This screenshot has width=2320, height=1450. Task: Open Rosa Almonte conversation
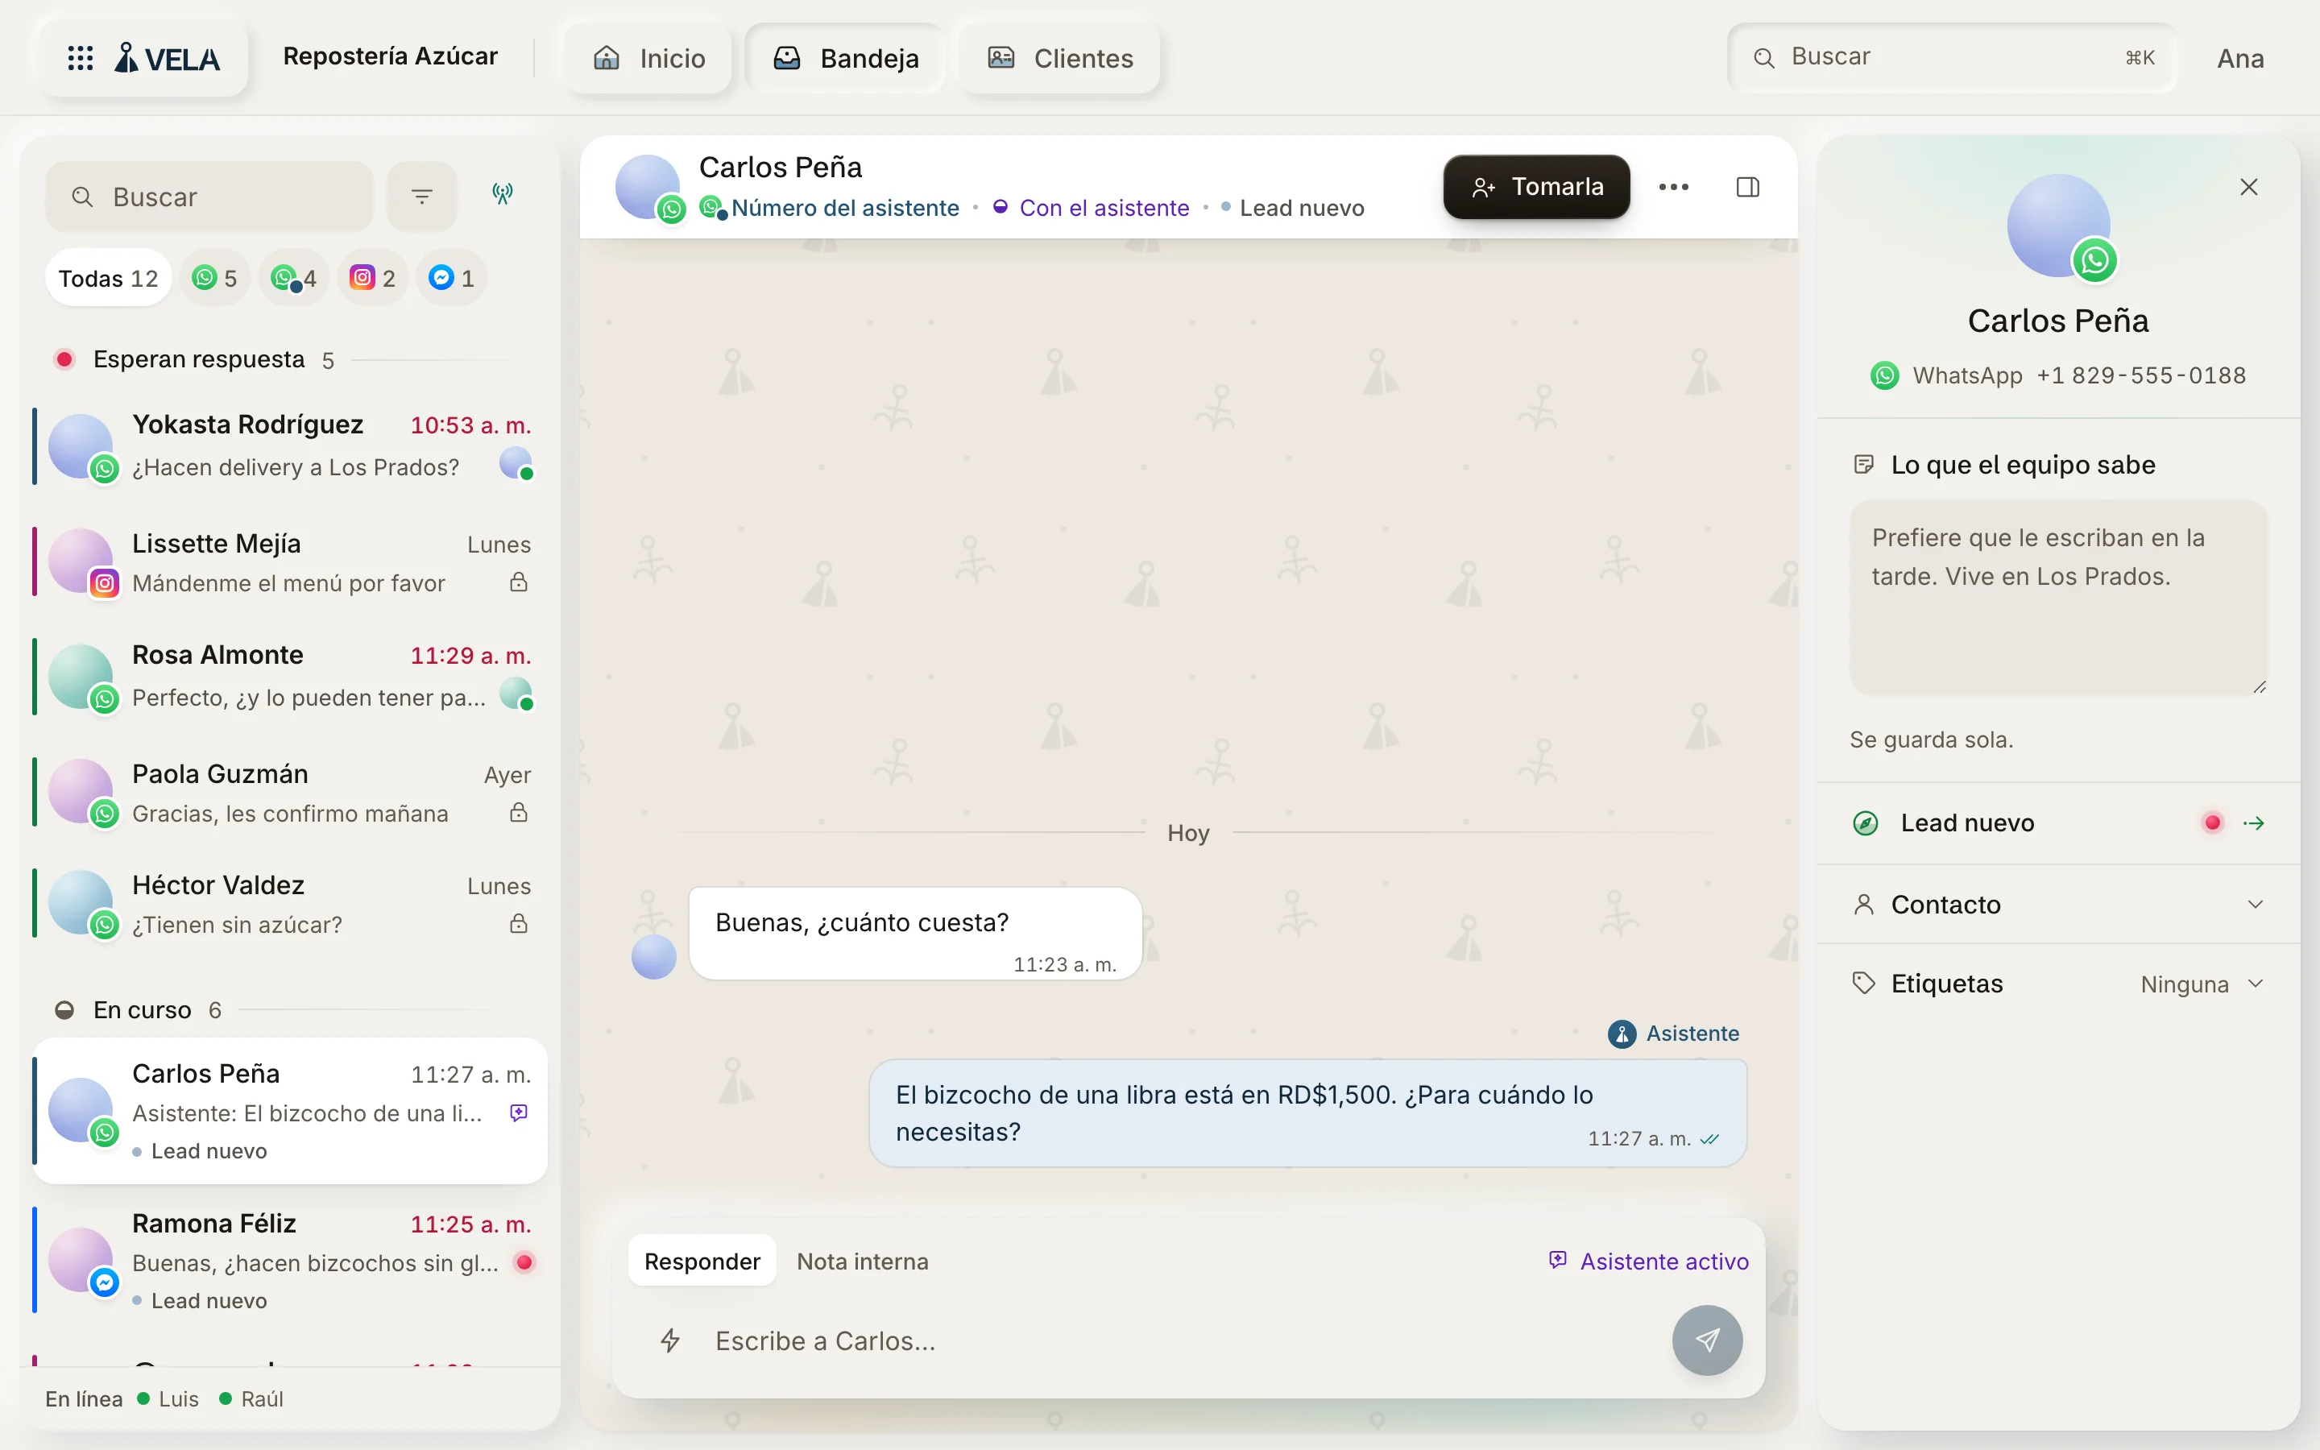[289, 676]
